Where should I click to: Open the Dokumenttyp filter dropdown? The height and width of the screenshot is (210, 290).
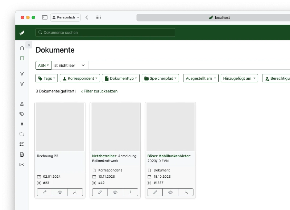120,78
